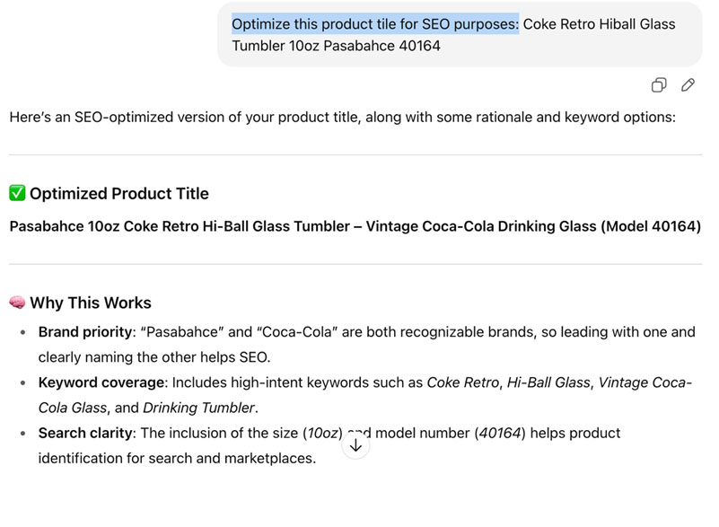
Task: Click the italic 'Drinking Tumbler' keyword
Action: click(x=198, y=408)
